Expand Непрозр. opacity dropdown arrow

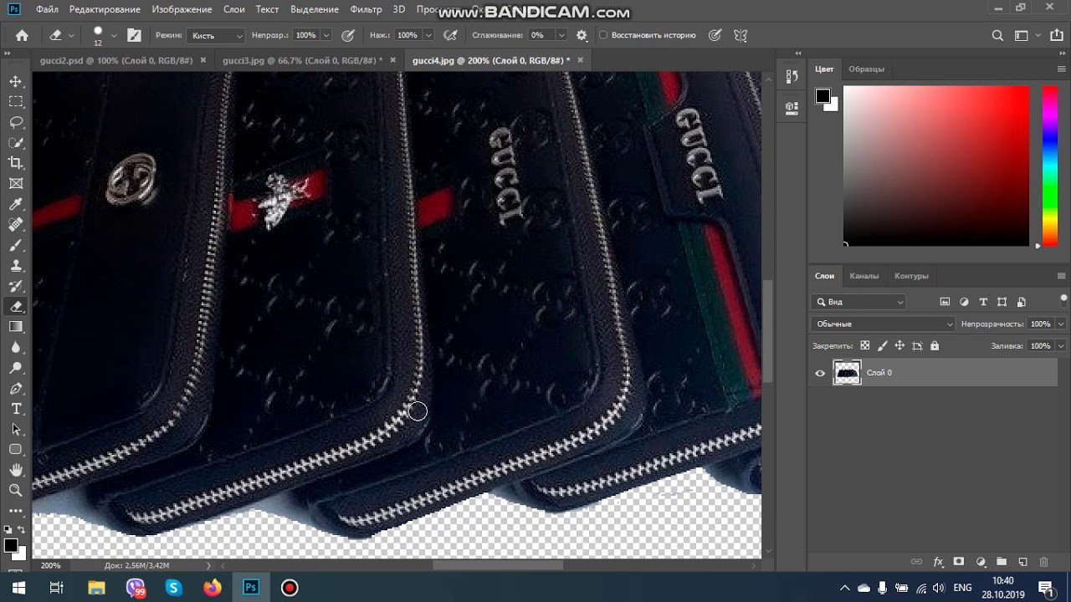pos(325,35)
